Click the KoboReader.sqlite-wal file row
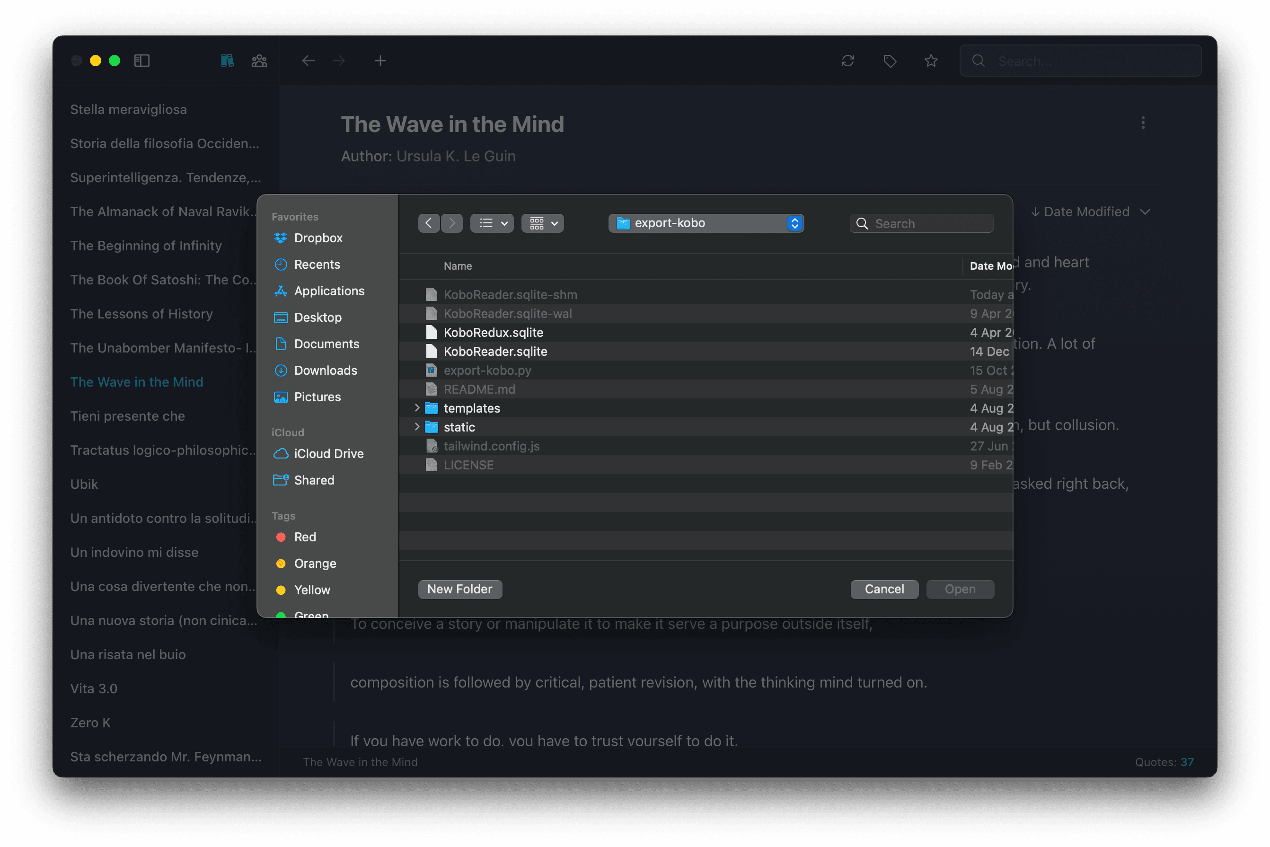The image size is (1270, 847). click(706, 313)
